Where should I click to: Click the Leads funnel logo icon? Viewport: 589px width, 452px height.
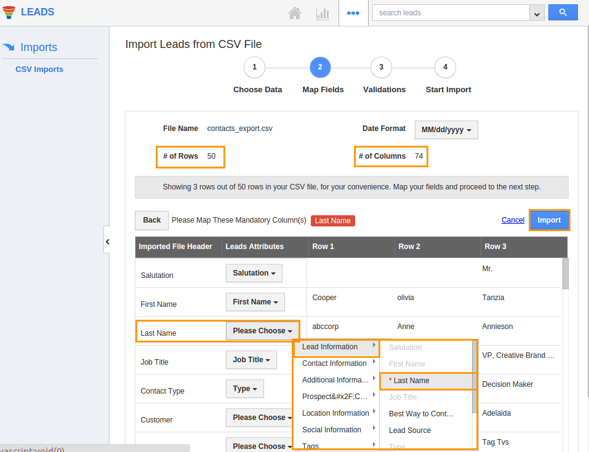pyautogui.click(x=9, y=12)
